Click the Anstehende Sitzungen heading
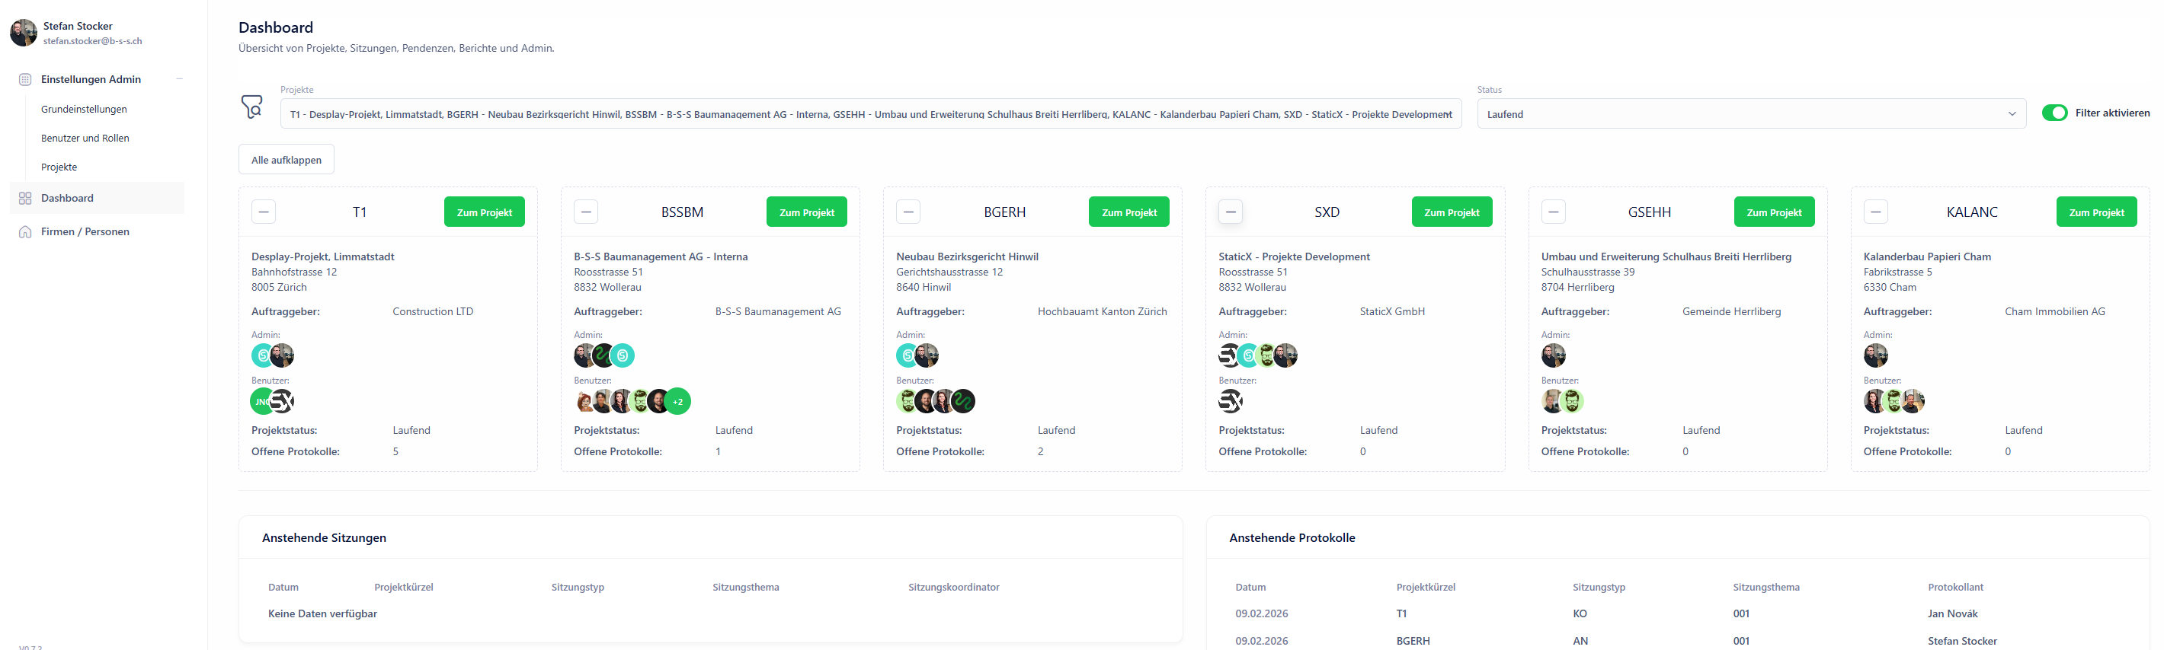 (x=325, y=537)
